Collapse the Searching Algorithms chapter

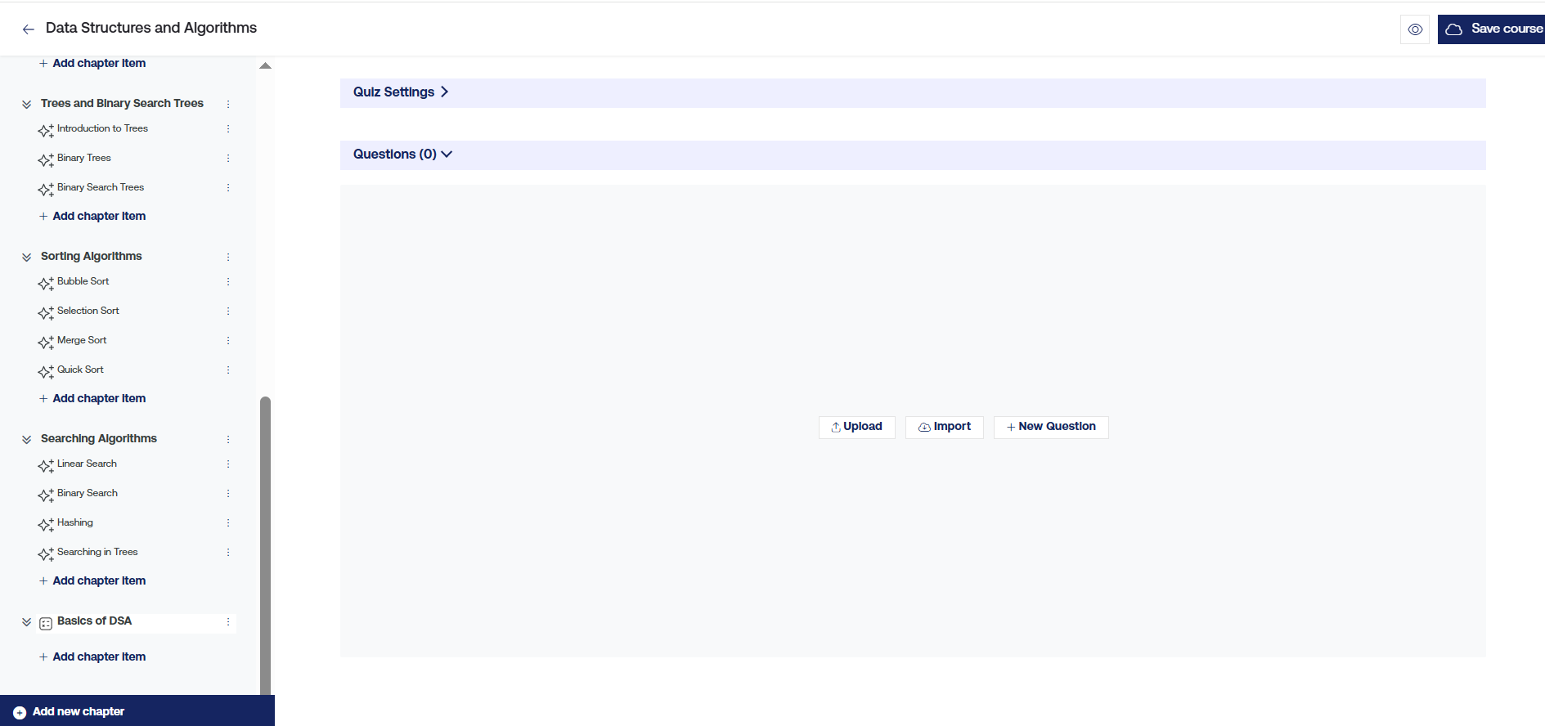(x=27, y=439)
